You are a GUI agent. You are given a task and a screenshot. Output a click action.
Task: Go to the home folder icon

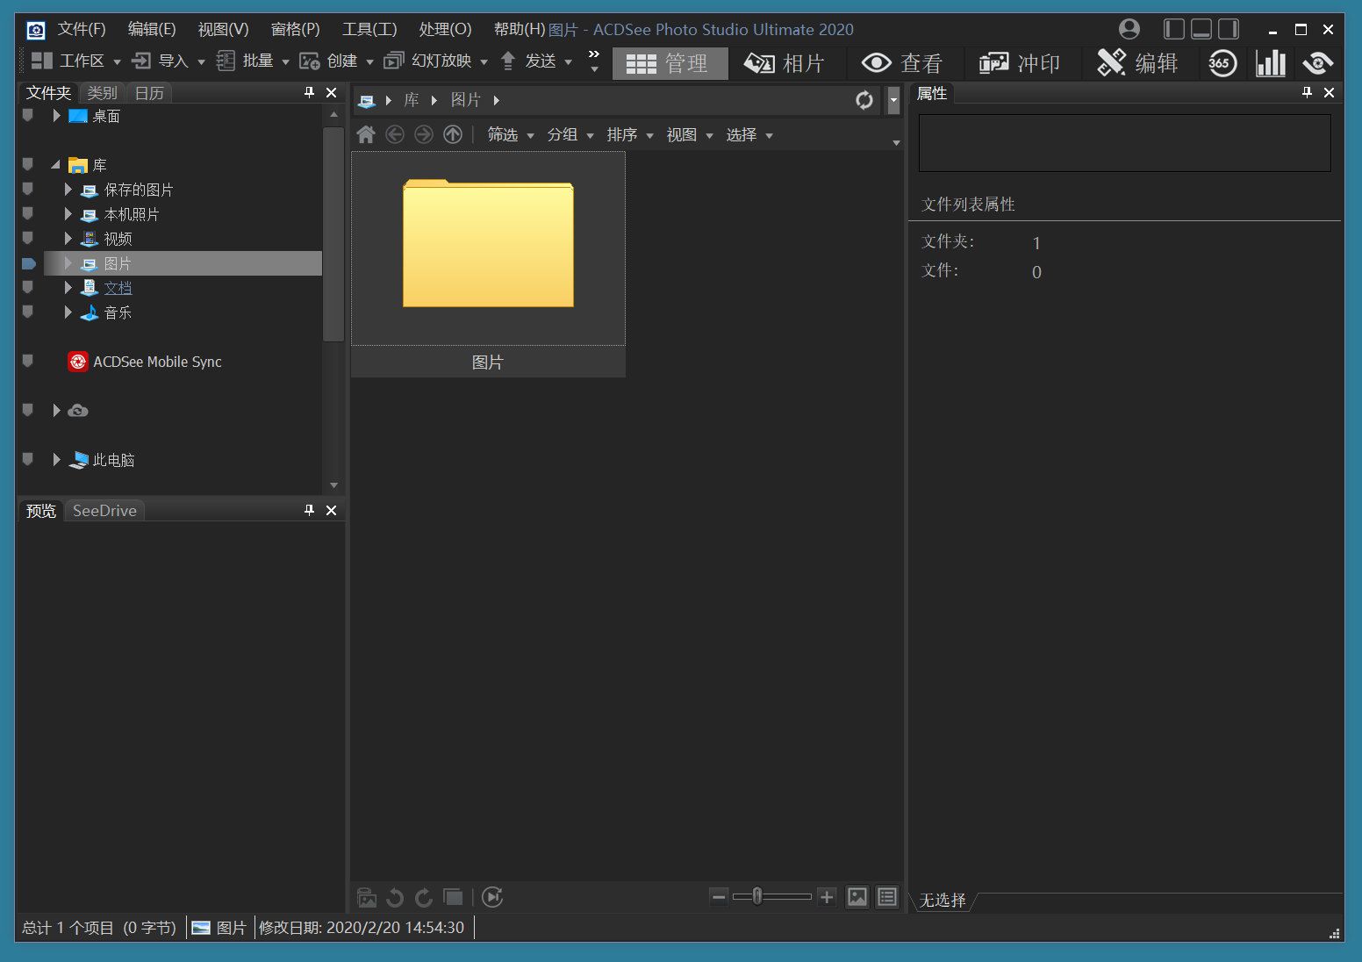tap(366, 134)
